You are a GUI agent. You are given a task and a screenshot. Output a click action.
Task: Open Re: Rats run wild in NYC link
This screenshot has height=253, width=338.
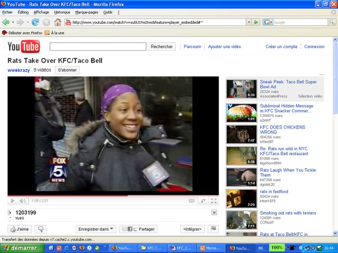pyautogui.click(x=284, y=151)
